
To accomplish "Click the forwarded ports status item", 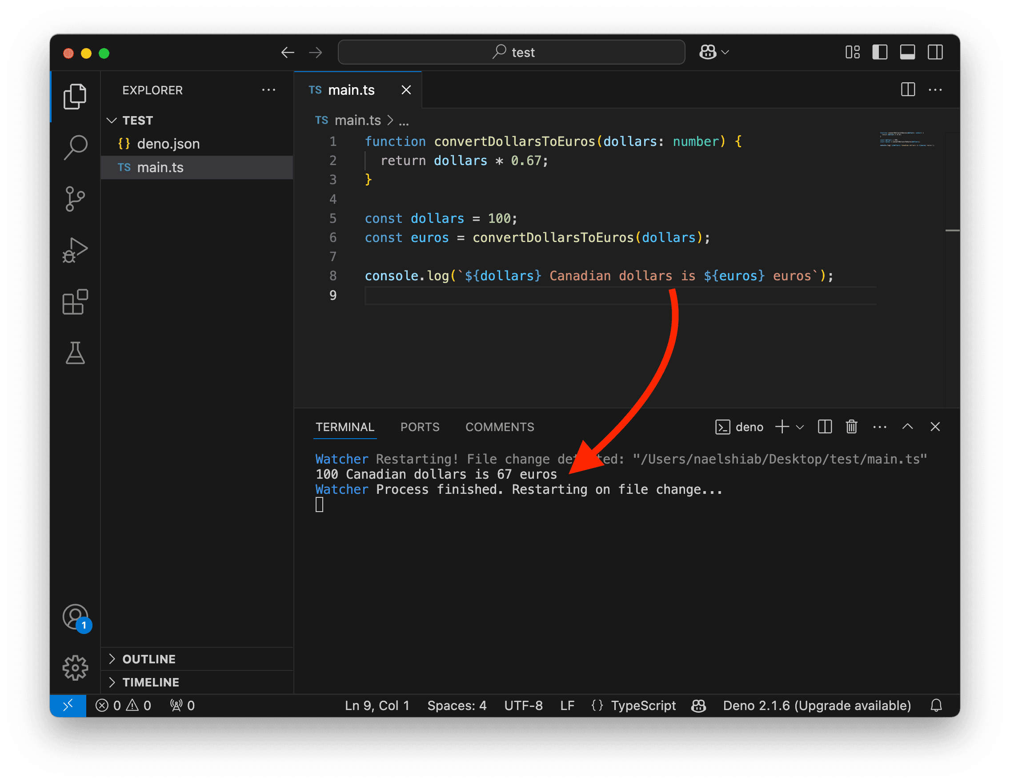I will coord(182,705).
